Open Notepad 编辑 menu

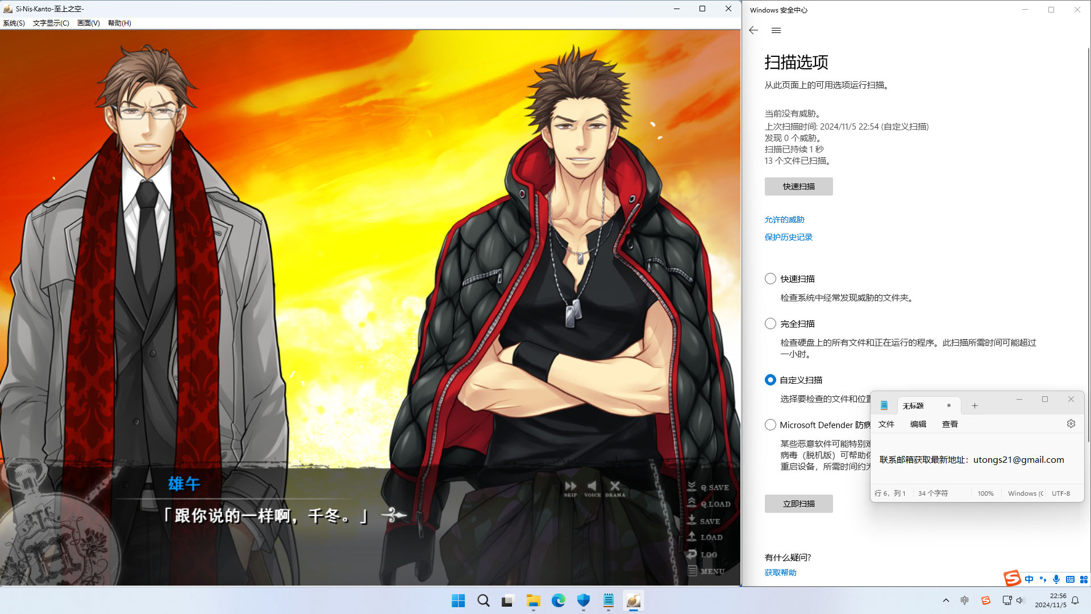click(x=918, y=424)
